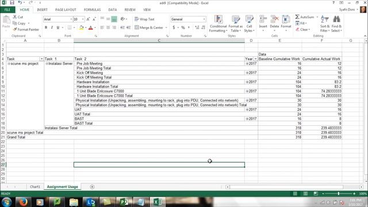This screenshot has width=368, height=207.
Task: Open Firefox from the taskbar
Action: click(x=23, y=202)
